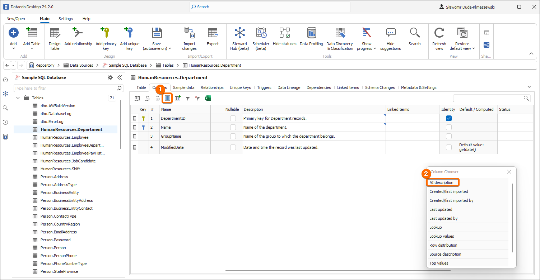540x280 pixels.
Task: Click the Export icon in the ribbon
Action: tap(213, 33)
